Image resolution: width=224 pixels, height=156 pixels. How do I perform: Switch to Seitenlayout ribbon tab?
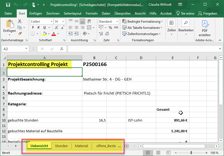[x=73, y=13]
